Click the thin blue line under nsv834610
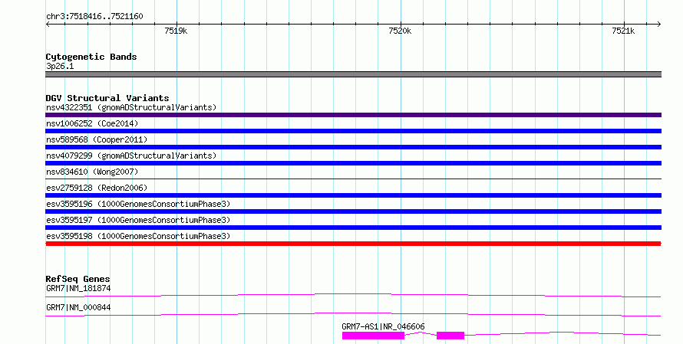Screen dimensions: 683x344 pyautogui.click(x=353, y=179)
